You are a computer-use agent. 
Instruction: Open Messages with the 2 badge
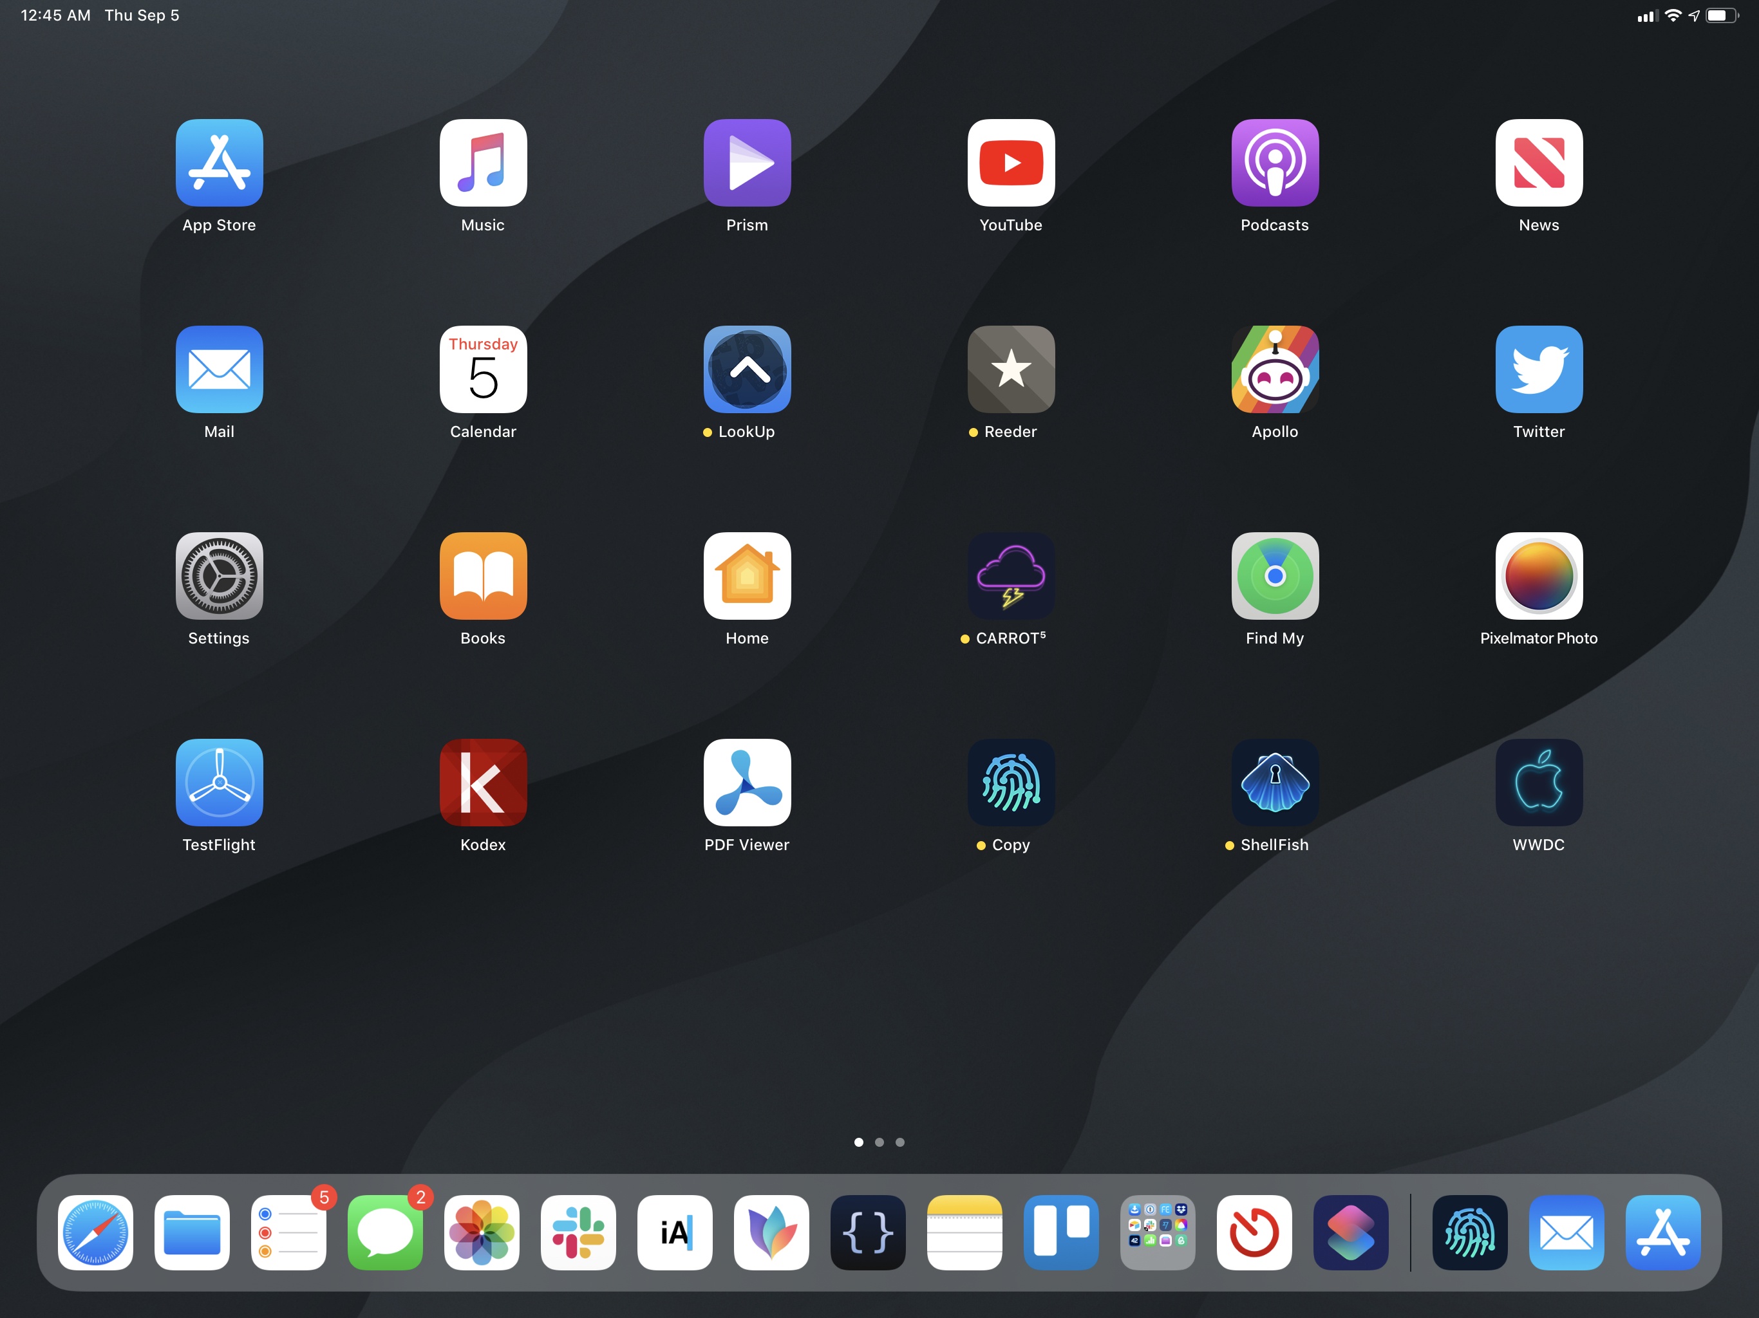[x=386, y=1233]
